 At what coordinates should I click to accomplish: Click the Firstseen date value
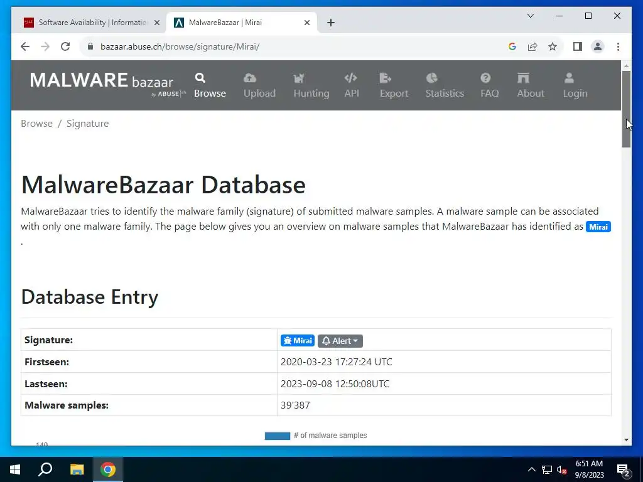click(337, 362)
